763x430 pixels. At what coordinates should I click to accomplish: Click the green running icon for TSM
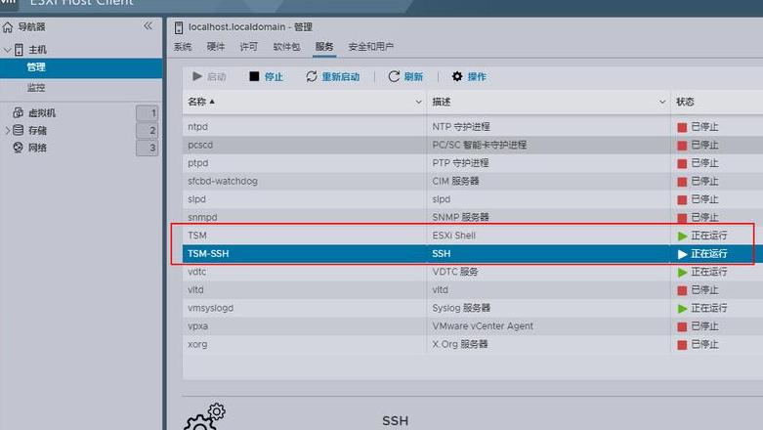click(682, 236)
